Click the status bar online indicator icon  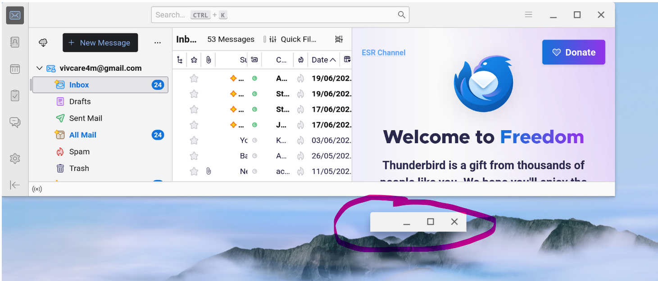coord(37,189)
